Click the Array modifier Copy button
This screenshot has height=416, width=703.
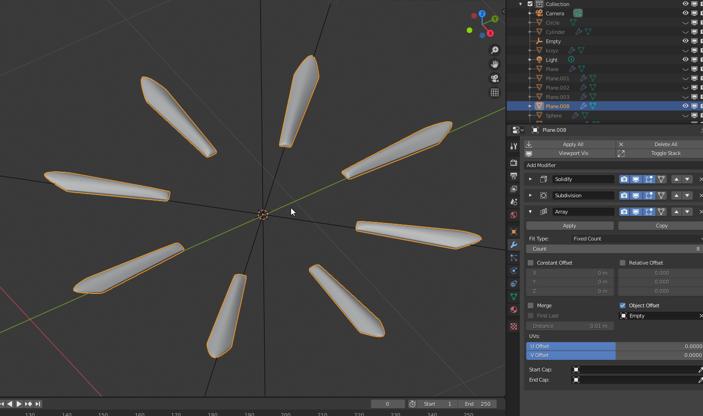[x=661, y=226]
